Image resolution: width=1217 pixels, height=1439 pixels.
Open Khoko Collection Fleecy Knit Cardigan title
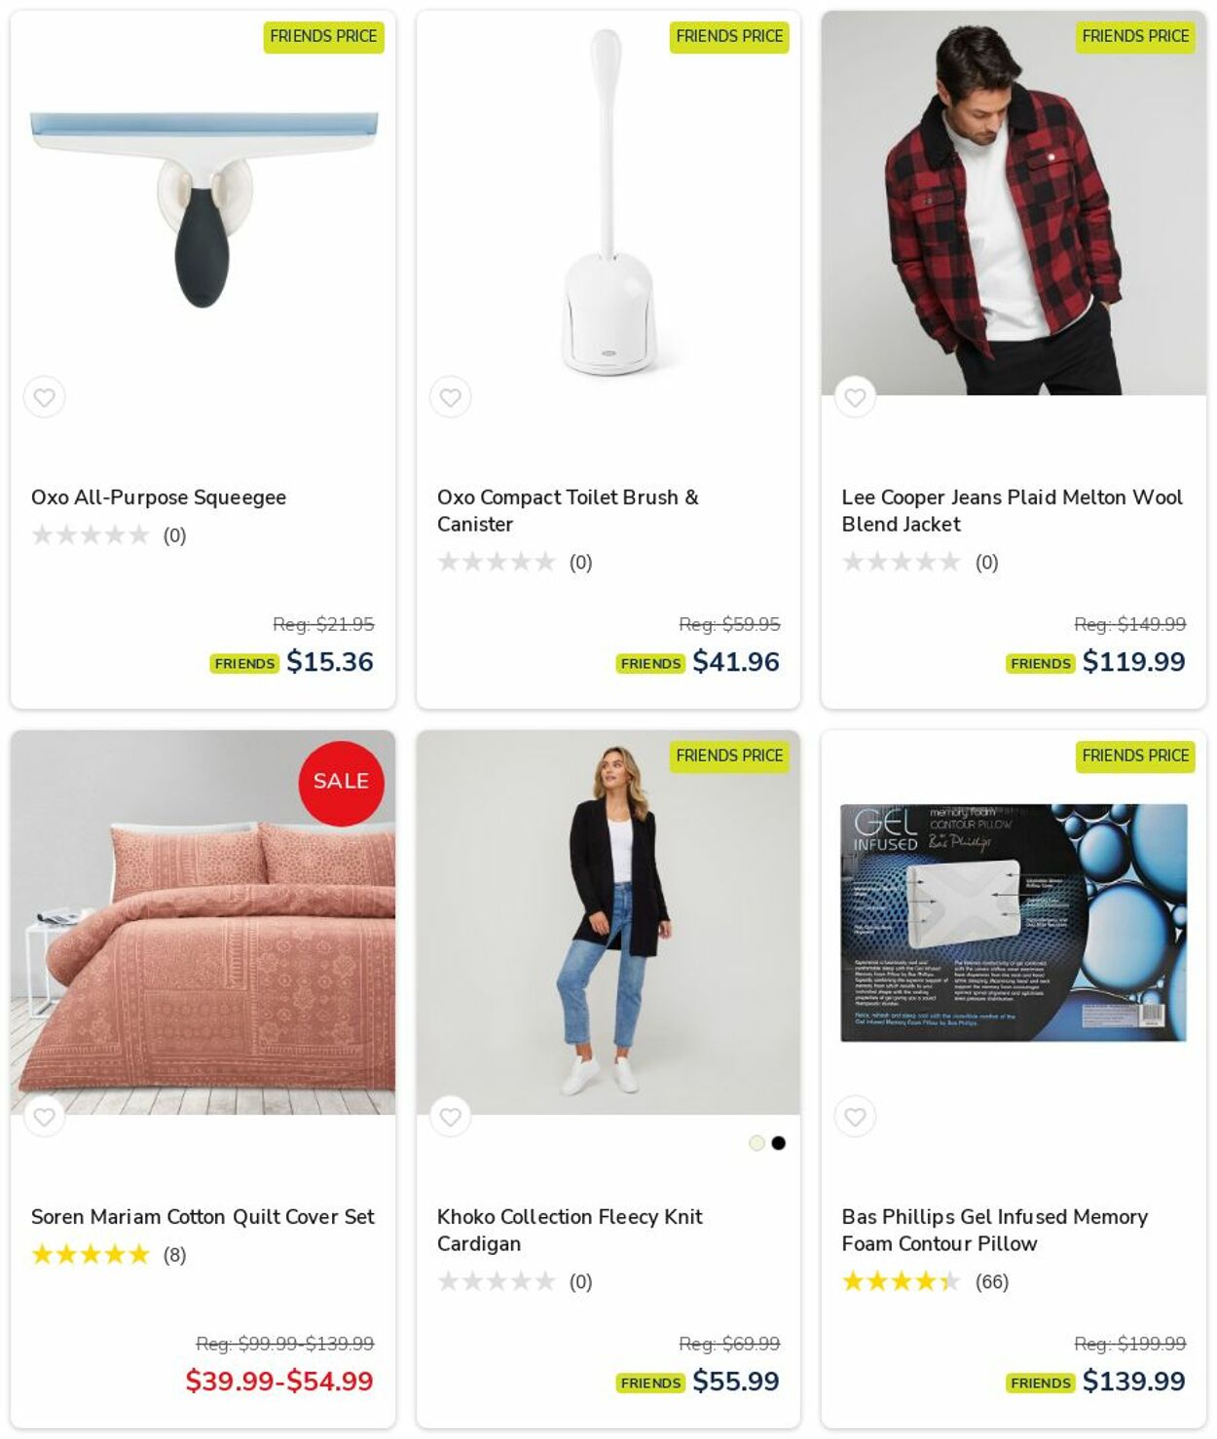pos(570,1230)
